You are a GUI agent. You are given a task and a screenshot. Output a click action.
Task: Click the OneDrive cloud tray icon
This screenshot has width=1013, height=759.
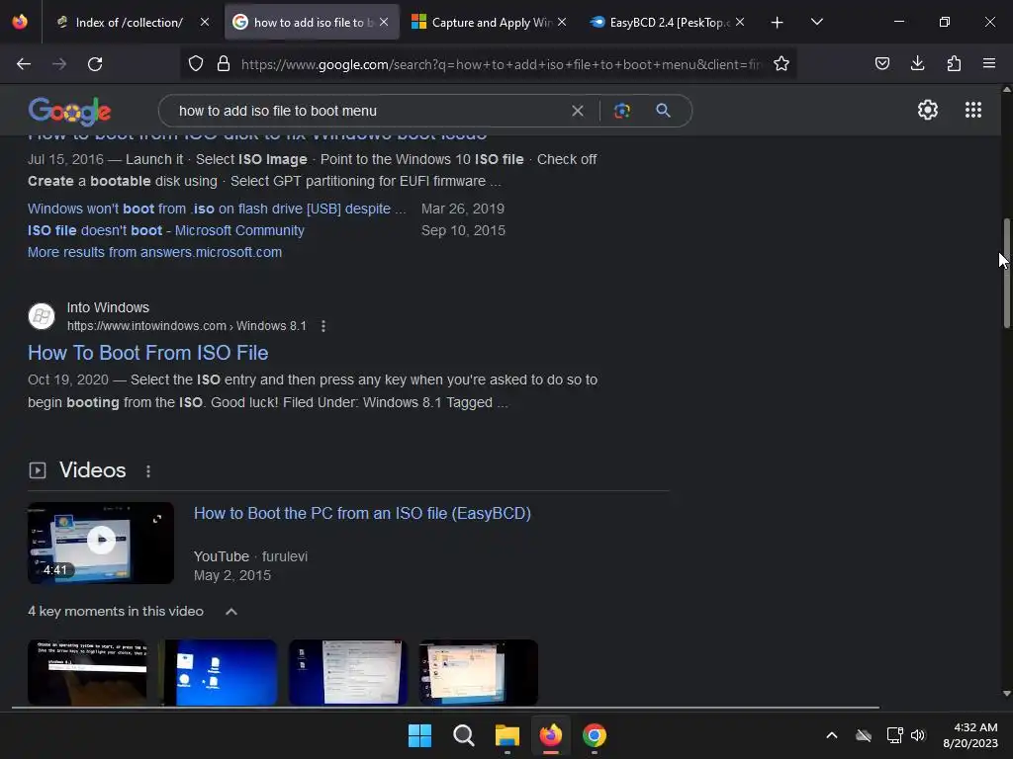click(863, 735)
